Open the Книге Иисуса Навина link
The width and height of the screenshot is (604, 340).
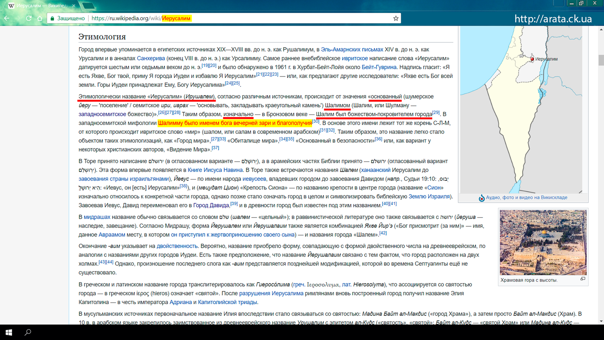click(x=215, y=170)
